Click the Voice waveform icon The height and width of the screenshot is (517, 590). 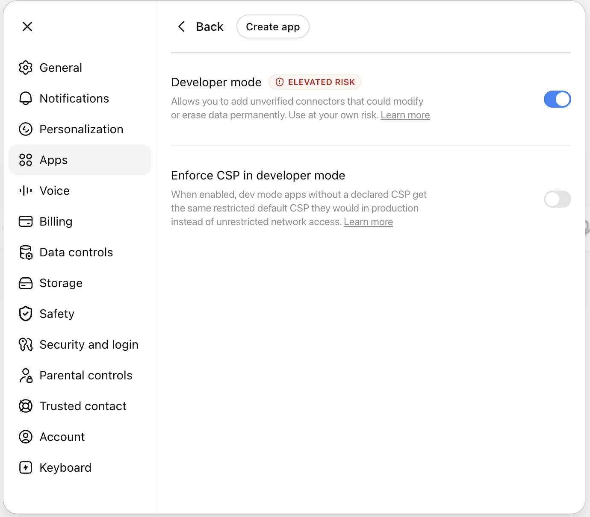[26, 191]
